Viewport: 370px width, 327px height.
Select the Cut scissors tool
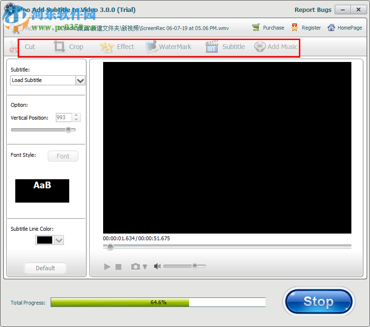[22, 47]
